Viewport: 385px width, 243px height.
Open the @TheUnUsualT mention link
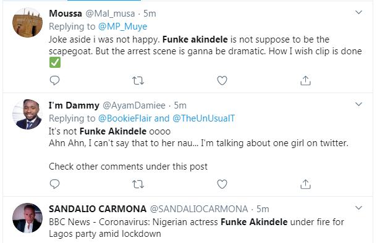[203, 118]
